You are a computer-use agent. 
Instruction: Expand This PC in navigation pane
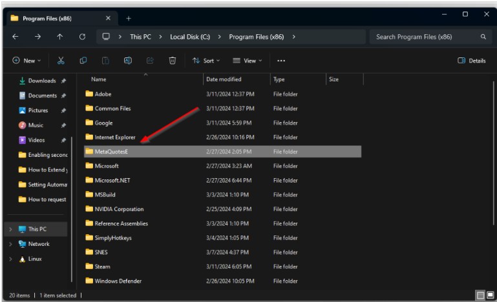tap(10, 229)
